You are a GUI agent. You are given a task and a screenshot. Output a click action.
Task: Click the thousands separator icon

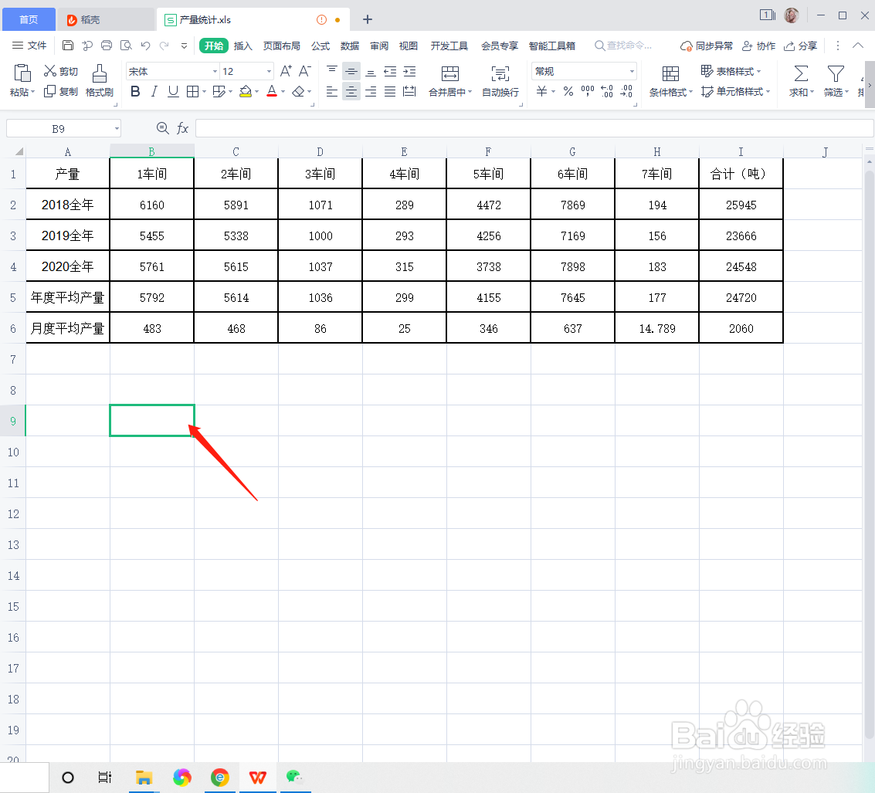[588, 91]
